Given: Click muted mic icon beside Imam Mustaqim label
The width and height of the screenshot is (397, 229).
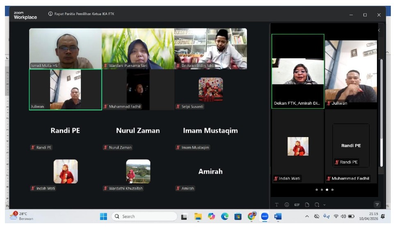Looking at the screenshot, I should pos(178,147).
